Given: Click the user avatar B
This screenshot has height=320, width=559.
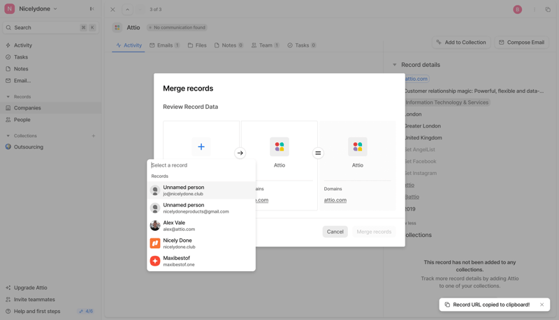Looking at the screenshot, I should tap(517, 10).
